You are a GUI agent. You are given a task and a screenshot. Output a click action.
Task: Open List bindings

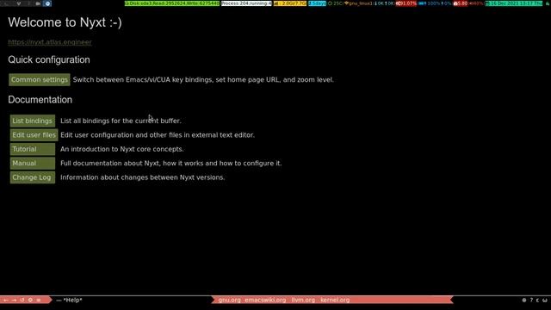click(33, 121)
